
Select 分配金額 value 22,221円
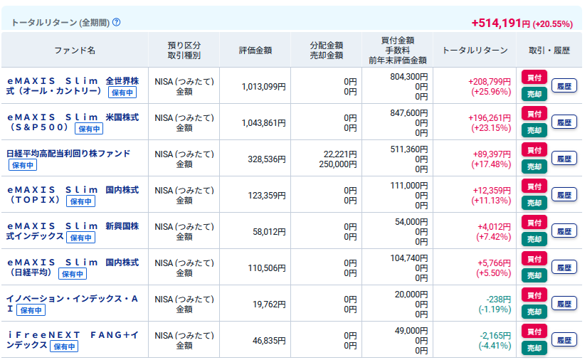coord(340,154)
